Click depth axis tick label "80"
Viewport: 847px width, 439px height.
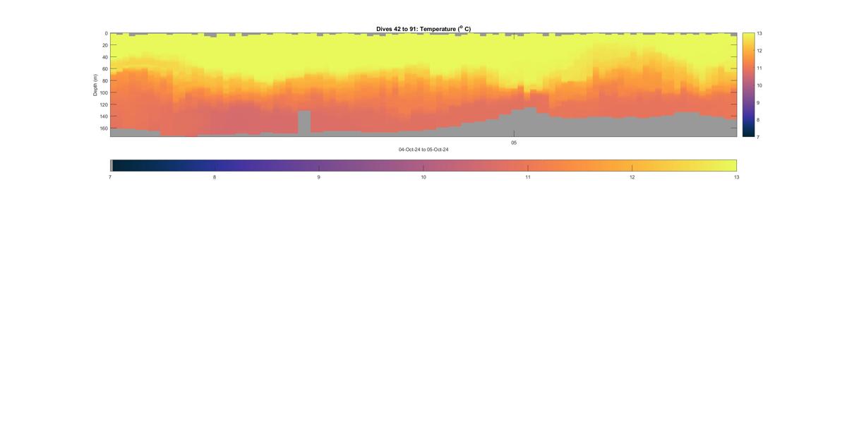click(x=104, y=81)
